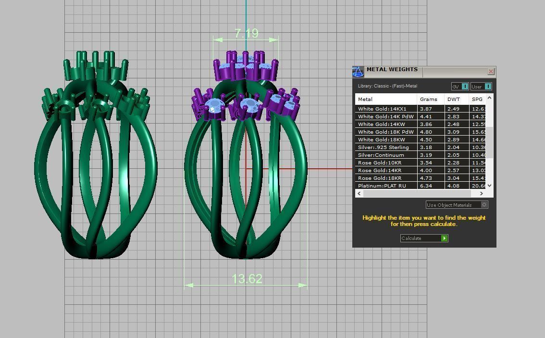
Task: Select the White Gold:18KW row
Action: click(x=420, y=139)
